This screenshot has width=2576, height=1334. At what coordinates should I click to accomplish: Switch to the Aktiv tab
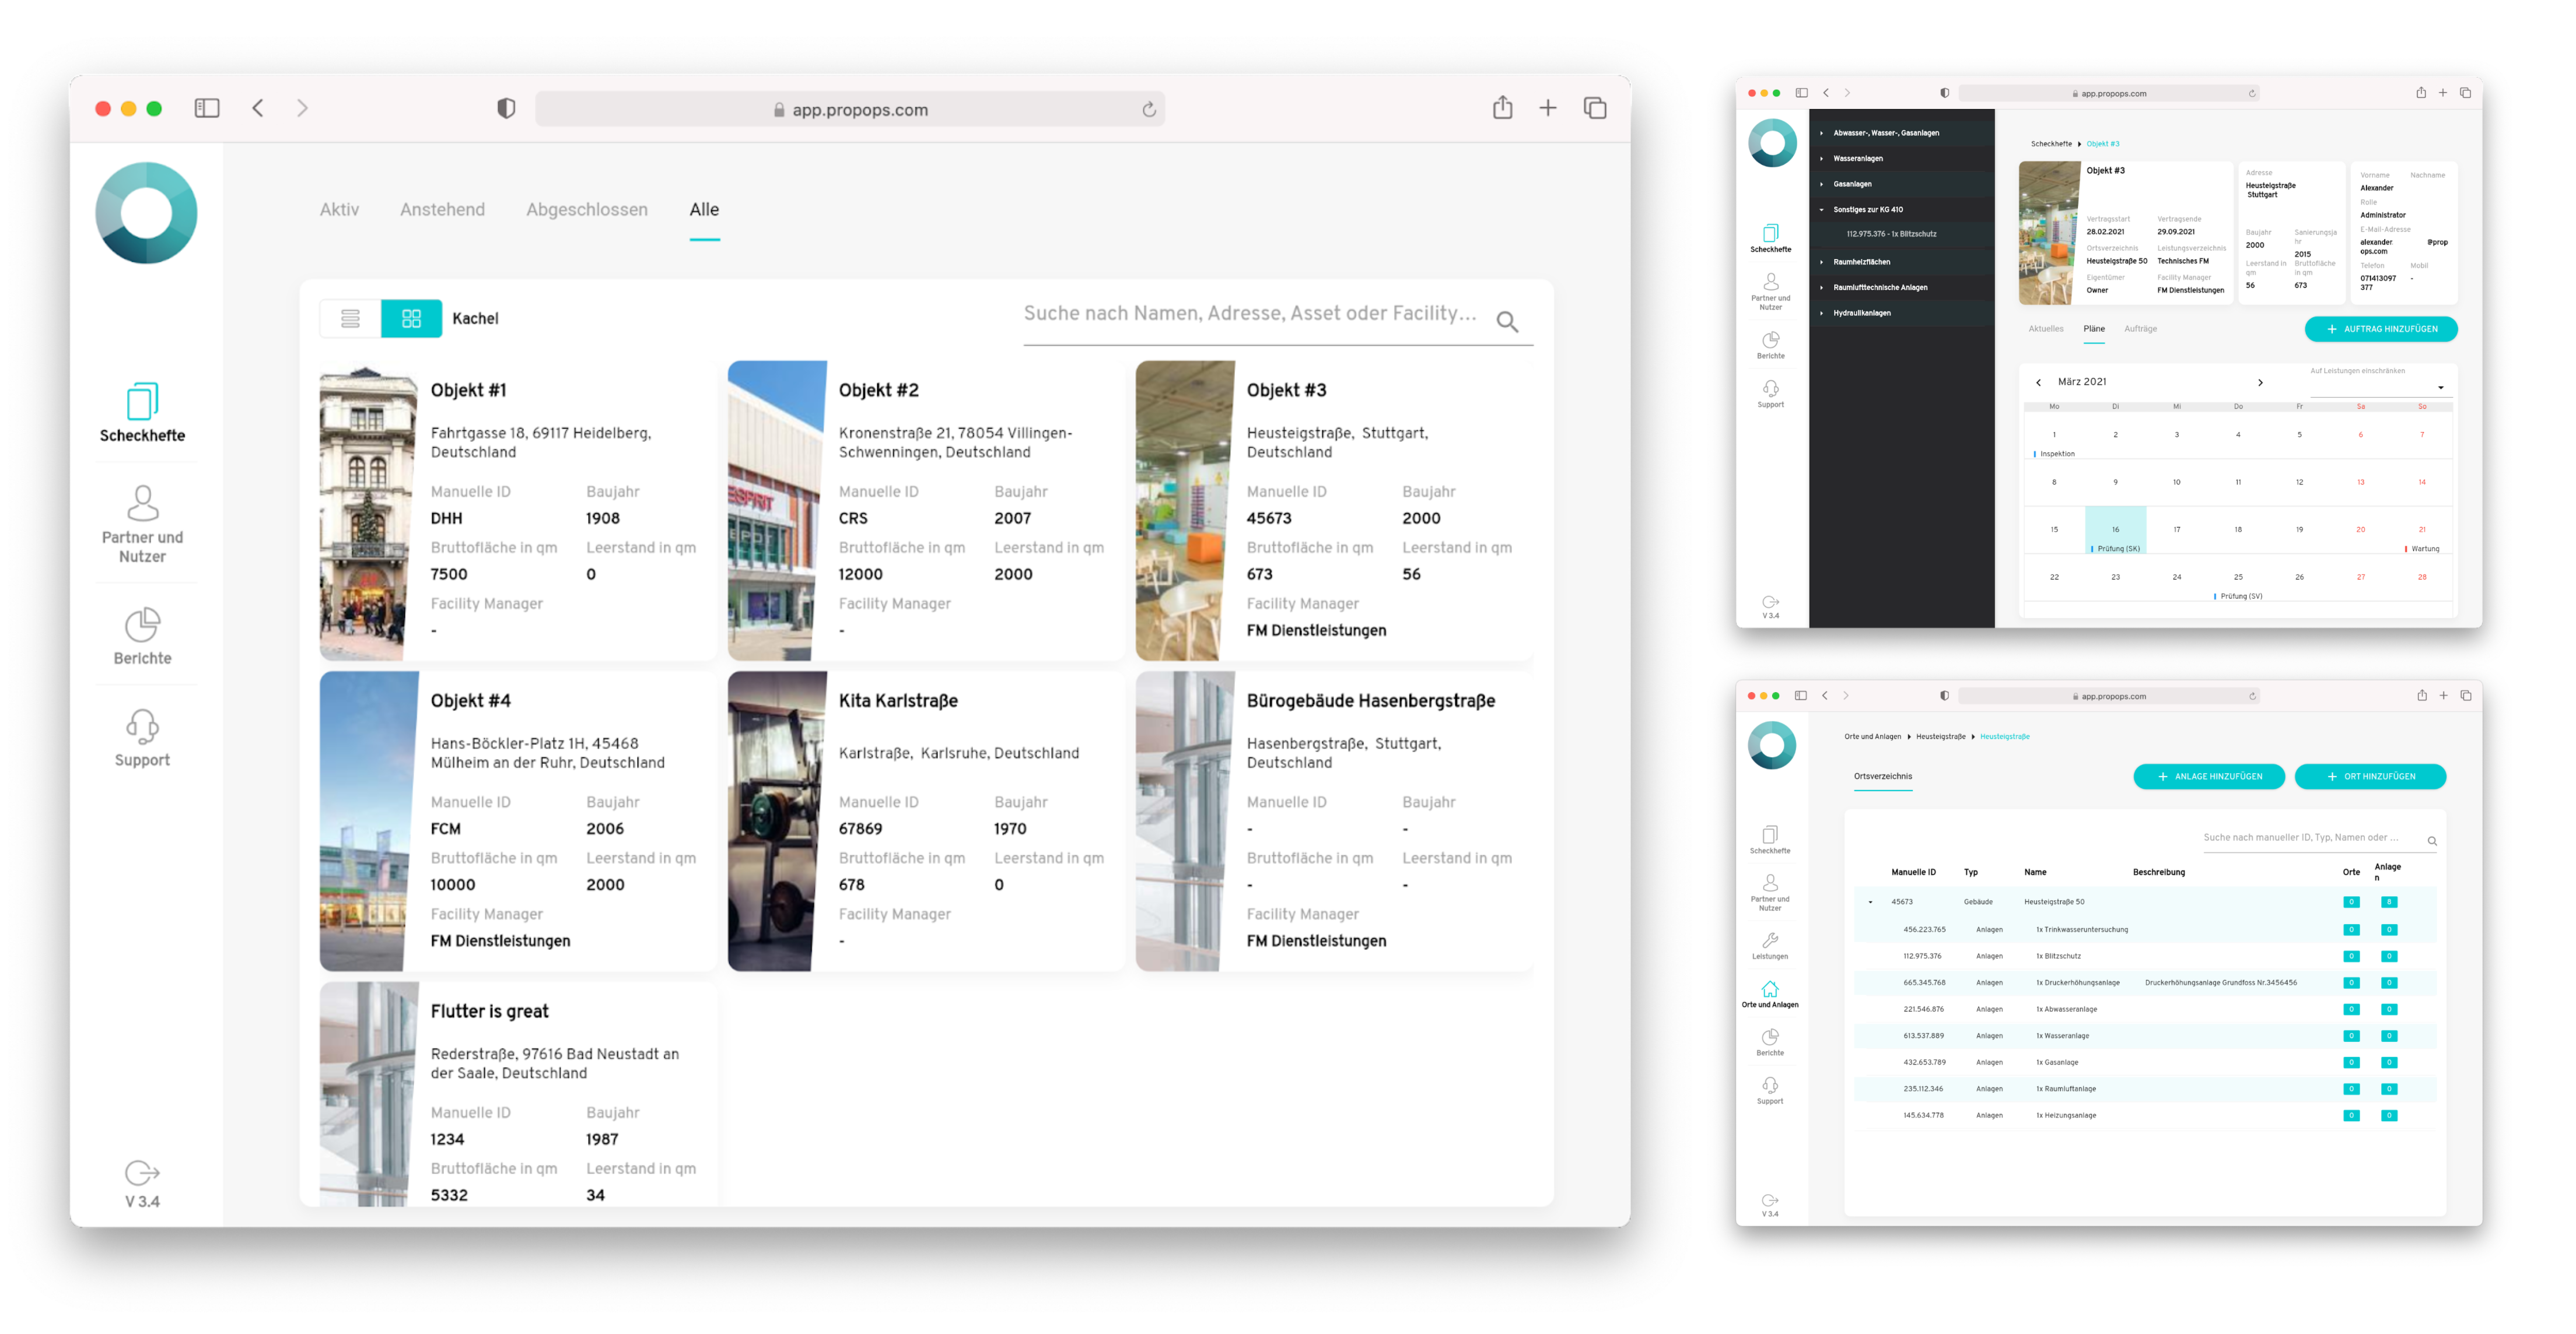(339, 209)
